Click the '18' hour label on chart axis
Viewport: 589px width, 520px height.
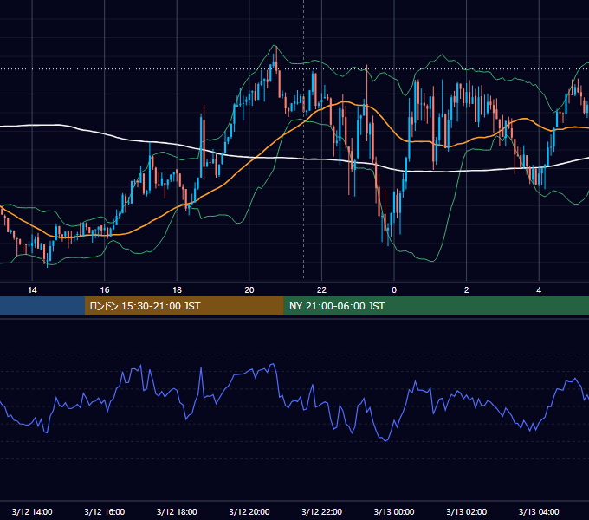click(x=177, y=290)
